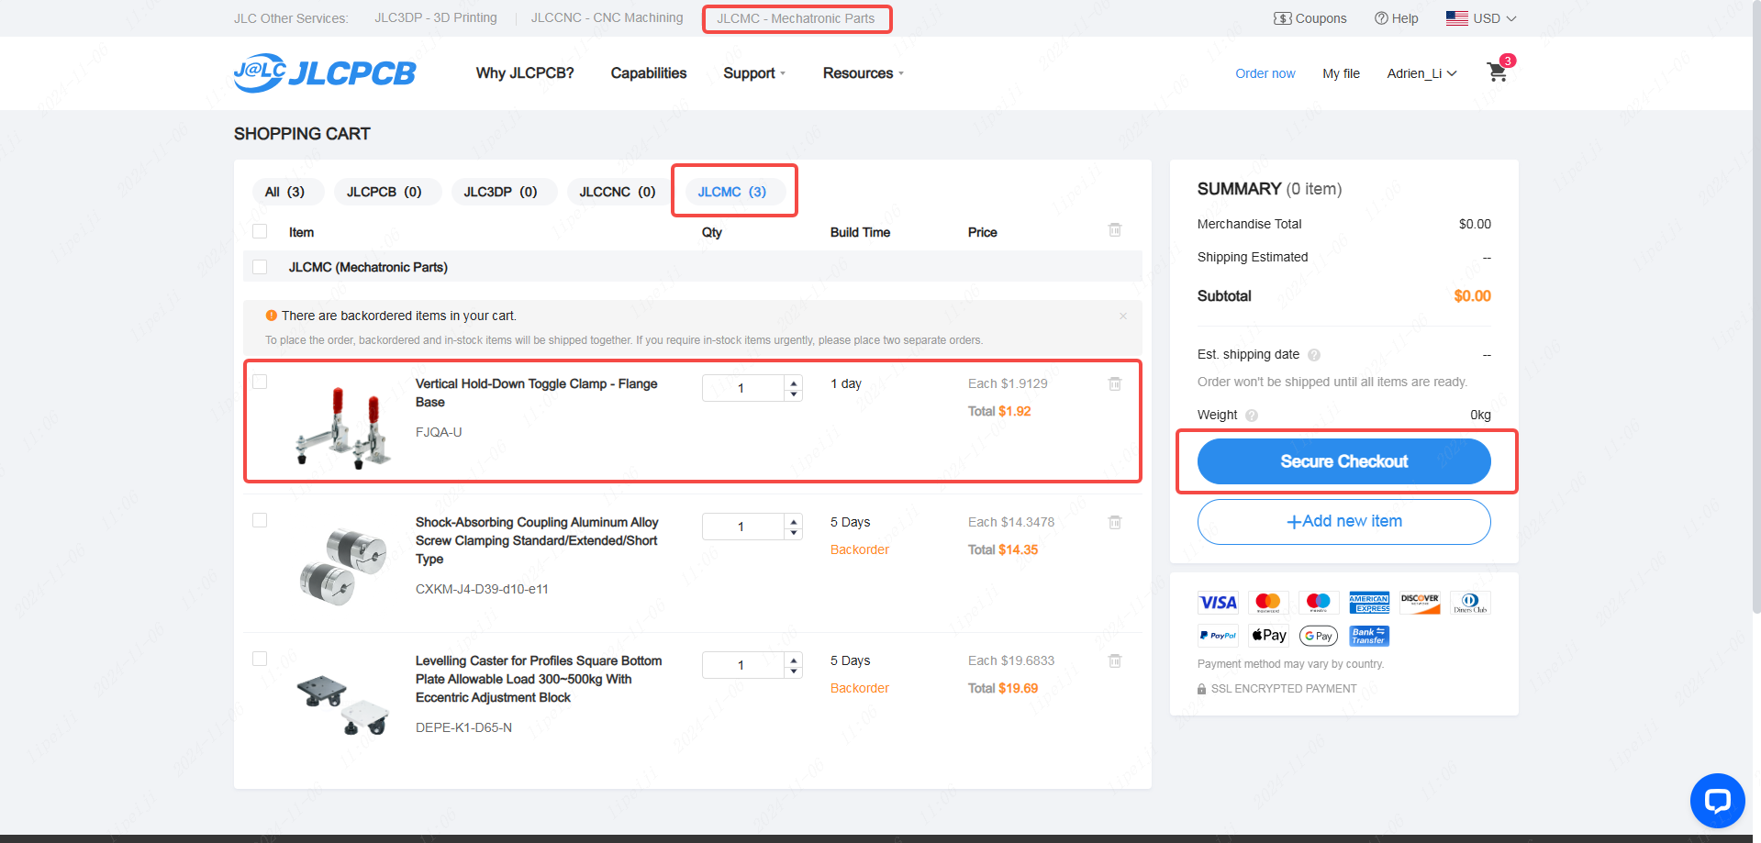Switch to the JLCPCB (0) tab
This screenshot has height=843, width=1761.
point(387,192)
